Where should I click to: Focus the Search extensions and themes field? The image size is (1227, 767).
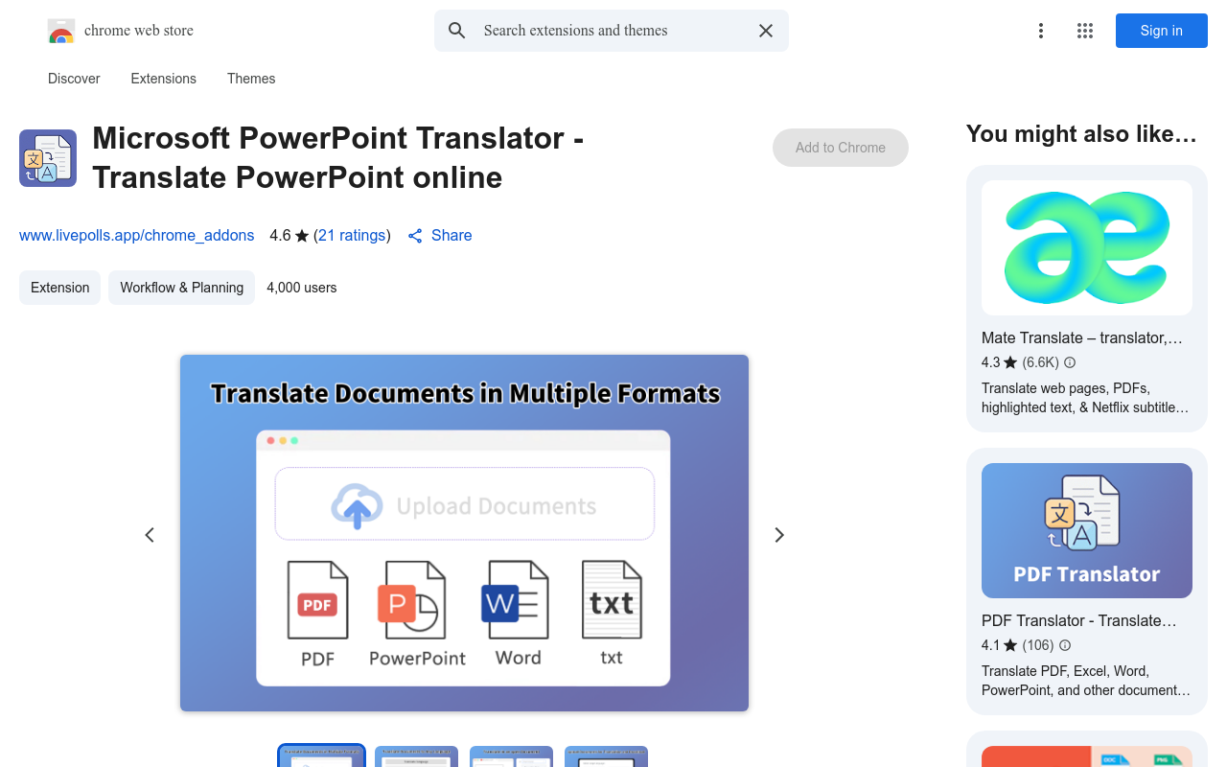pyautogui.click(x=612, y=31)
